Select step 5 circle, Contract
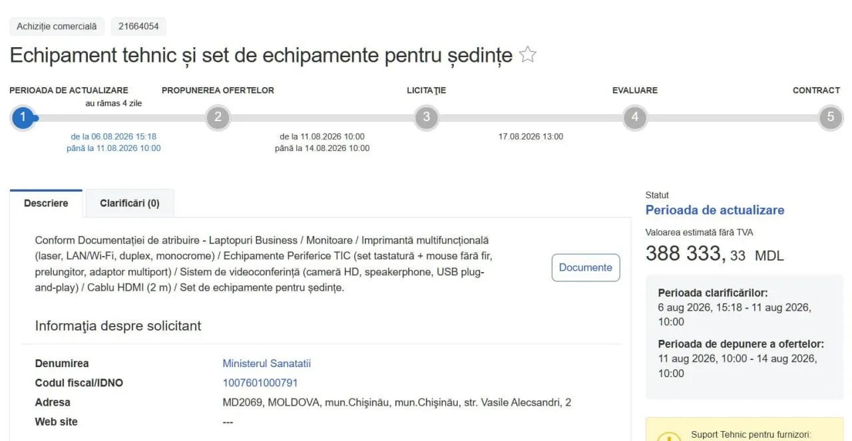852x441 pixels. 830,118
